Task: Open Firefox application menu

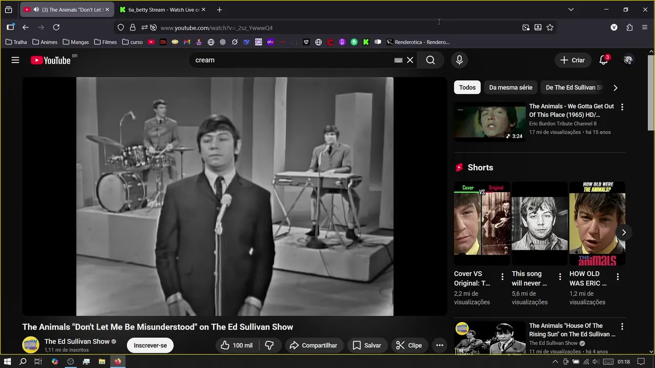Action: point(645,28)
